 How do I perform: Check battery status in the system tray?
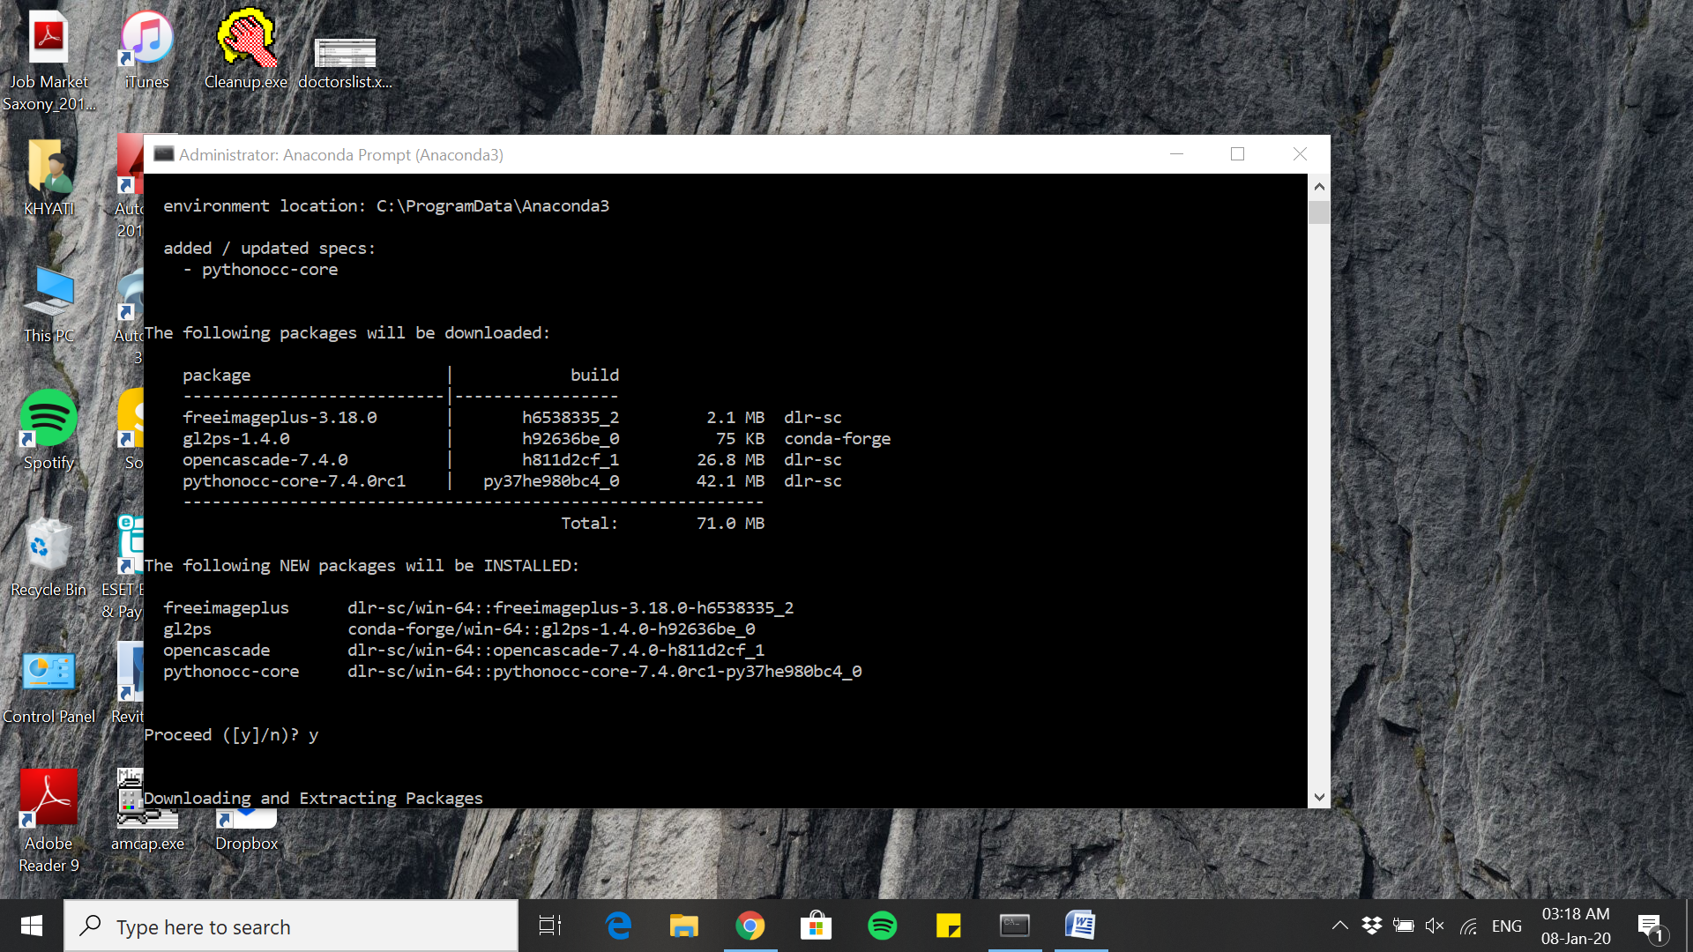click(x=1403, y=926)
